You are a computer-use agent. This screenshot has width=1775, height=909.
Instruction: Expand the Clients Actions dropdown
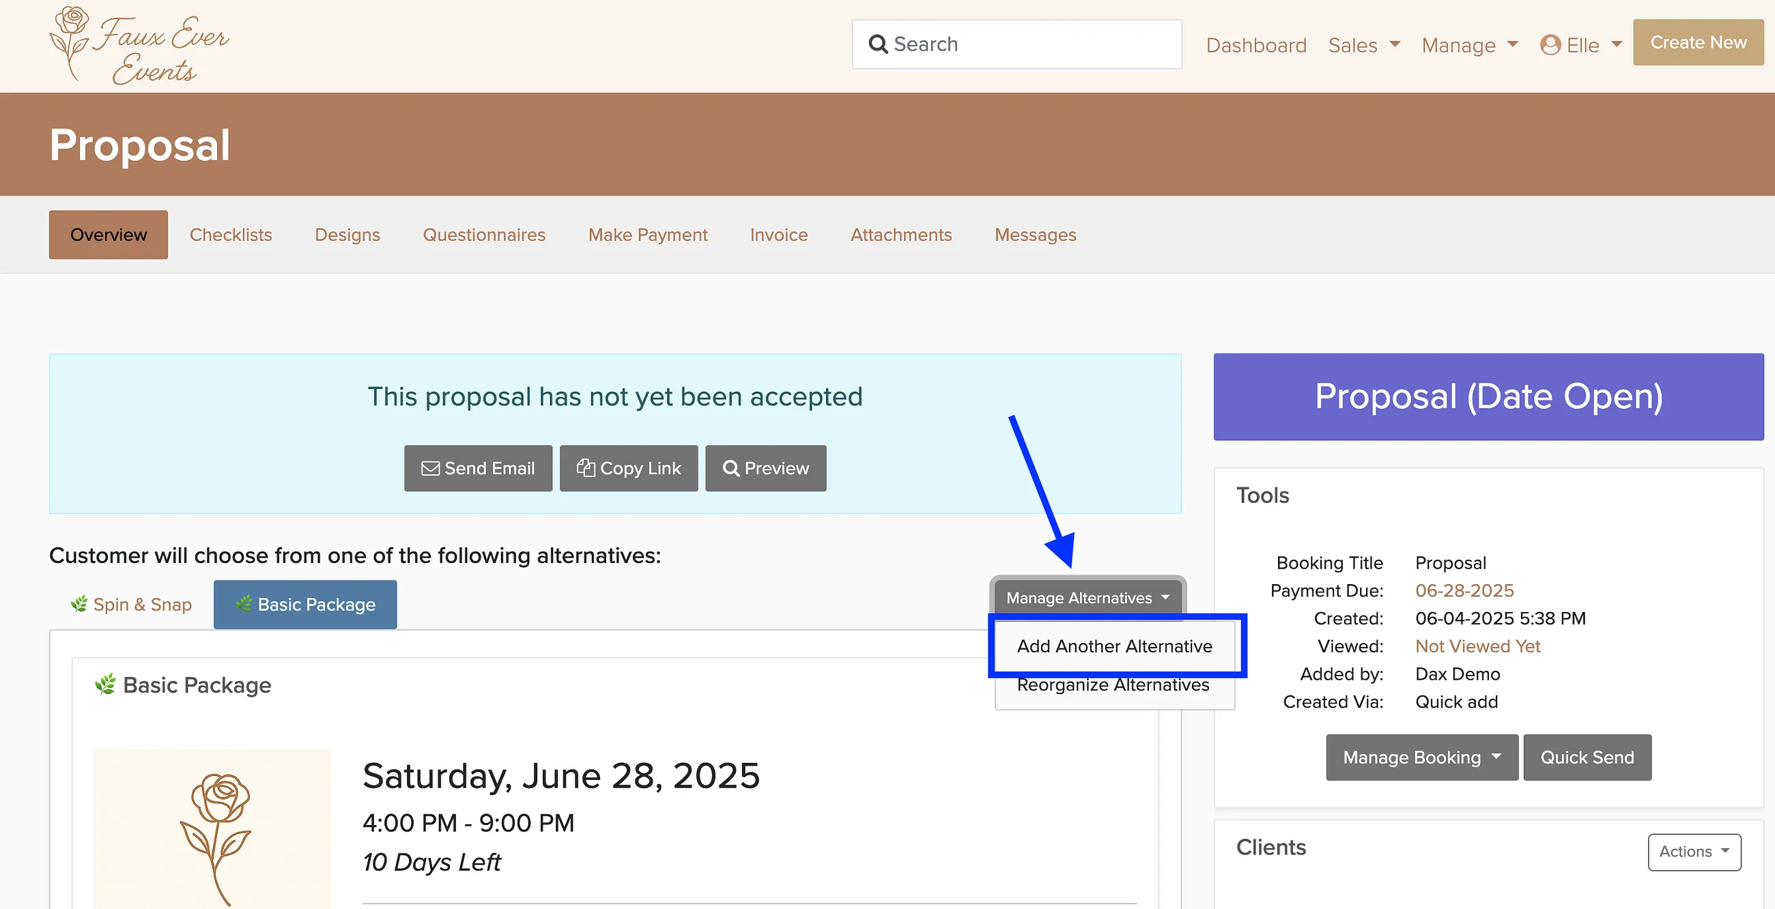pyautogui.click(x=1694, y=851)
